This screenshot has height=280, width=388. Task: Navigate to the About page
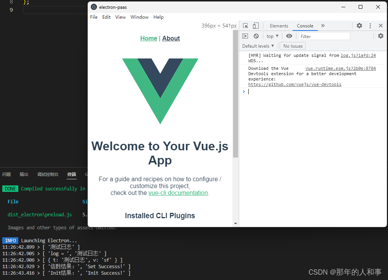click(x=171, y=38)
